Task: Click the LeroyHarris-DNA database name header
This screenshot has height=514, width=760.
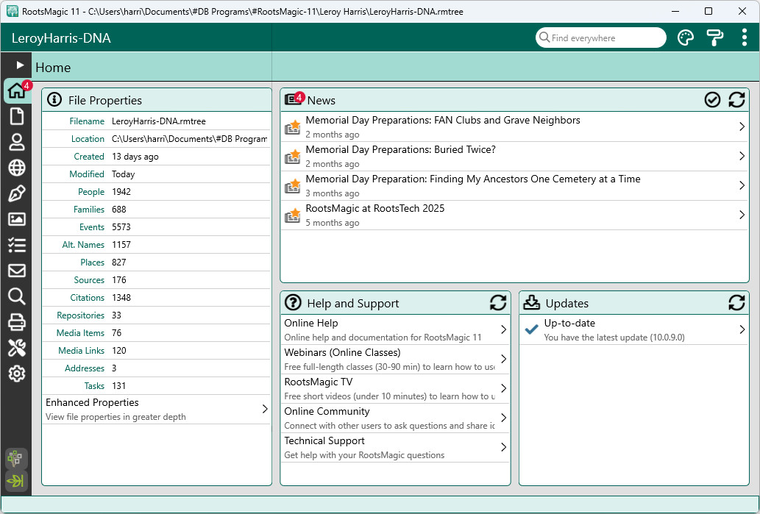Action: 61,38
